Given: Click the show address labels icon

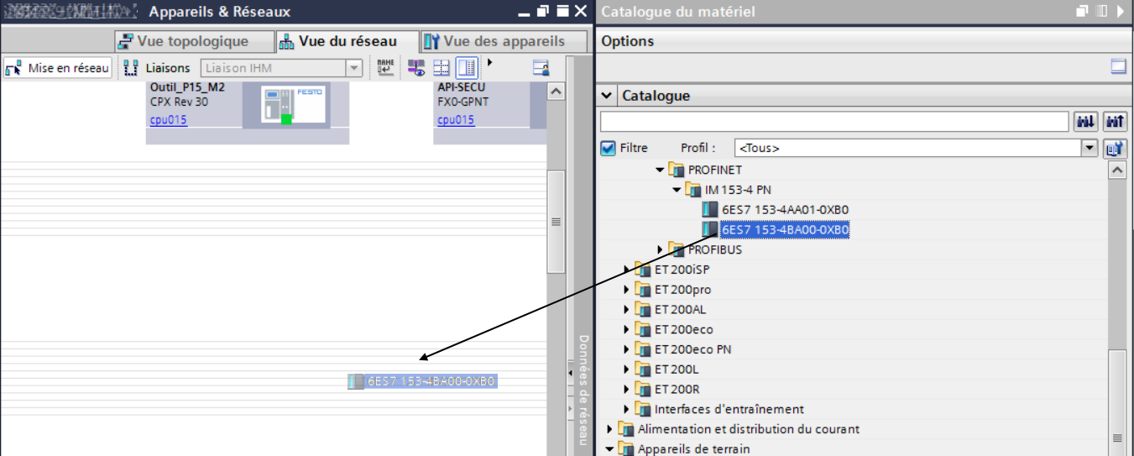Looking at the screenshot, I should [x=416, y=68].
